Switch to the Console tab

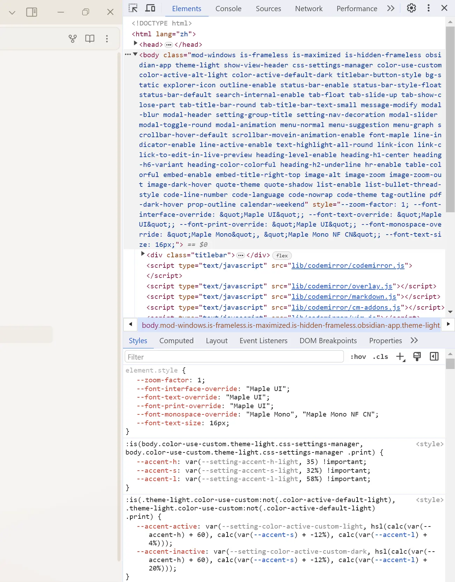[x=229, y=9]
